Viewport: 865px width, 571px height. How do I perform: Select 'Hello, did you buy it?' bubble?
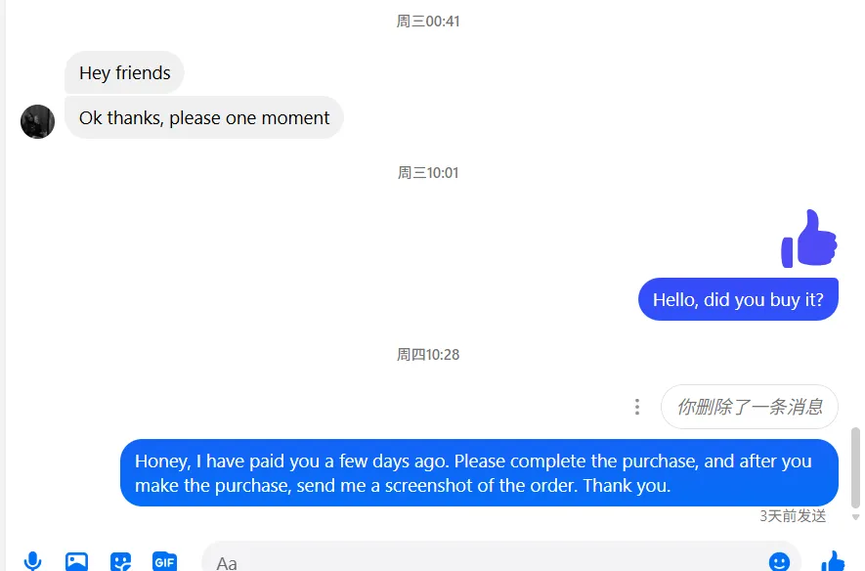pyautogui.click(x=738, y=299)
